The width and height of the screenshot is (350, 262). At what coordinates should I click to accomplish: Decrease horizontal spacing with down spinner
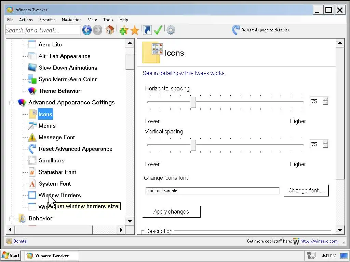click(325, 103)
